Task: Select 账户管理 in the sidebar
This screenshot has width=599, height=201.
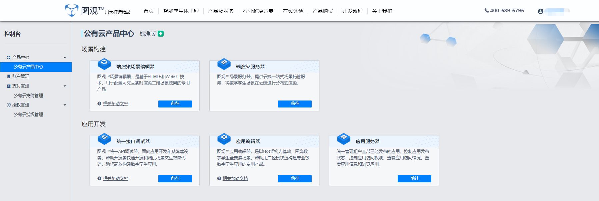Action: coord(21,76)
